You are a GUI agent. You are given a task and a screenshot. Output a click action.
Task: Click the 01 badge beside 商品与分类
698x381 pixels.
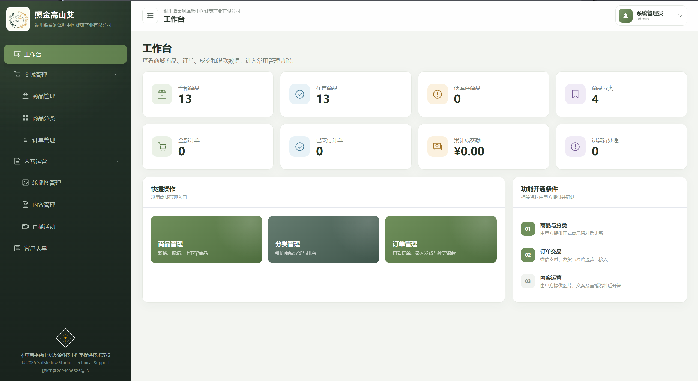[528, 229]
